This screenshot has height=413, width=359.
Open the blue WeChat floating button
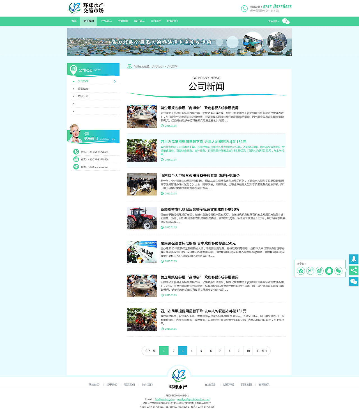pyautogui.click(x=354, y=281)
